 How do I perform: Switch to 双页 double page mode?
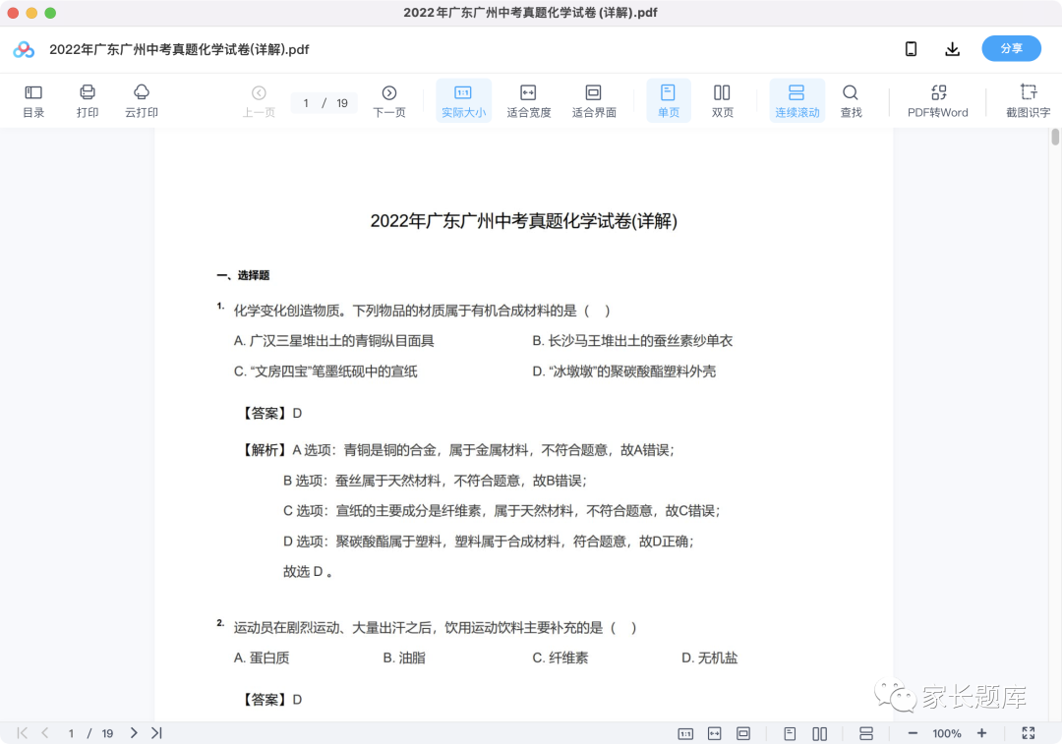click(x=722, y=101)
